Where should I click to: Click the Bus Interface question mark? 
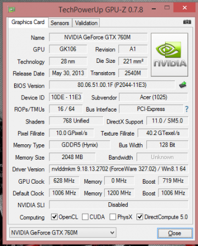186,109
